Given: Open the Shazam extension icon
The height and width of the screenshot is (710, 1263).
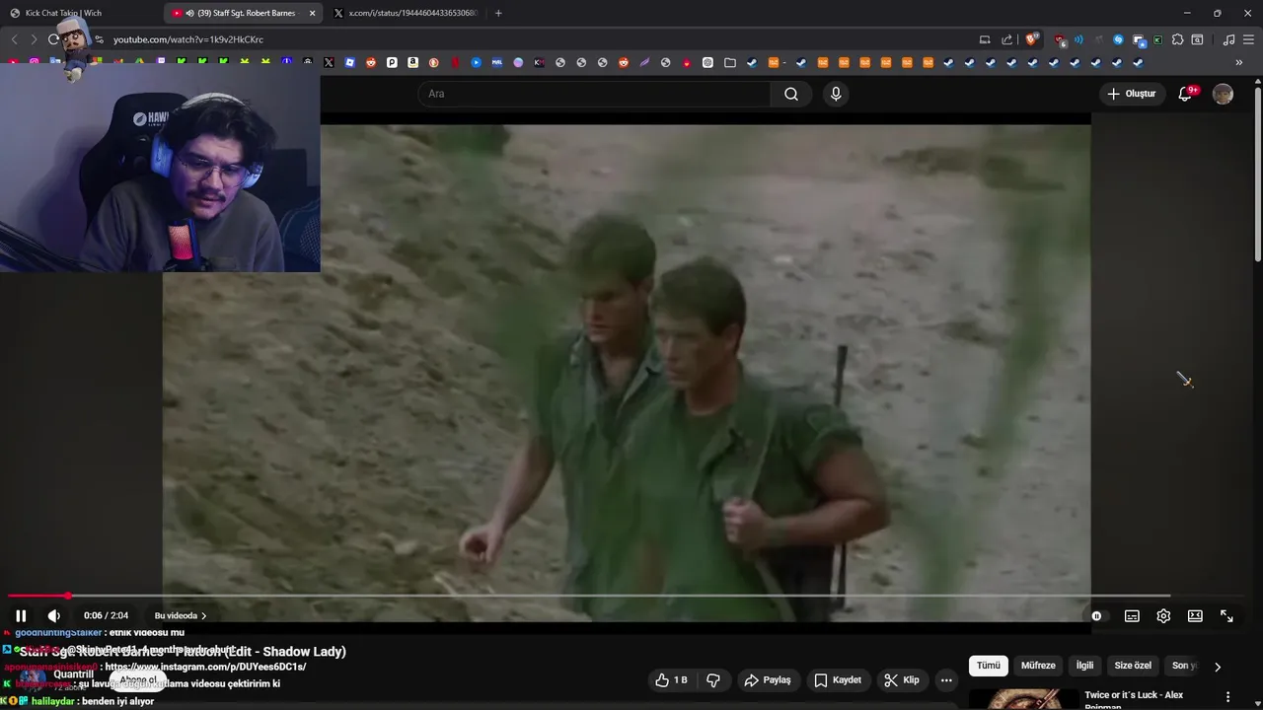Looking at the screenshot, I should (1118, 39).
